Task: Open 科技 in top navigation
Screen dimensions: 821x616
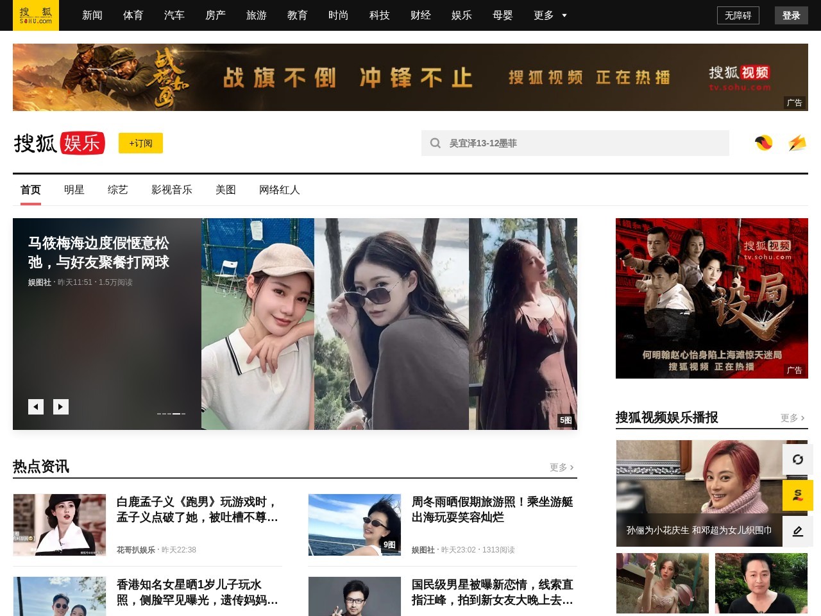Action: [x=380, y=15]
